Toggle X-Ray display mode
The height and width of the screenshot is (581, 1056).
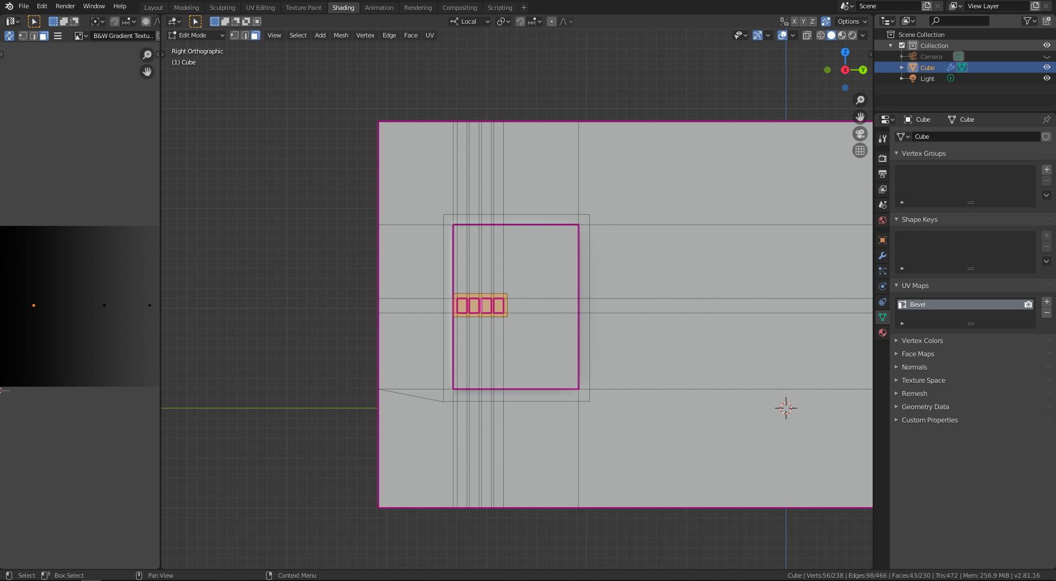807,35
